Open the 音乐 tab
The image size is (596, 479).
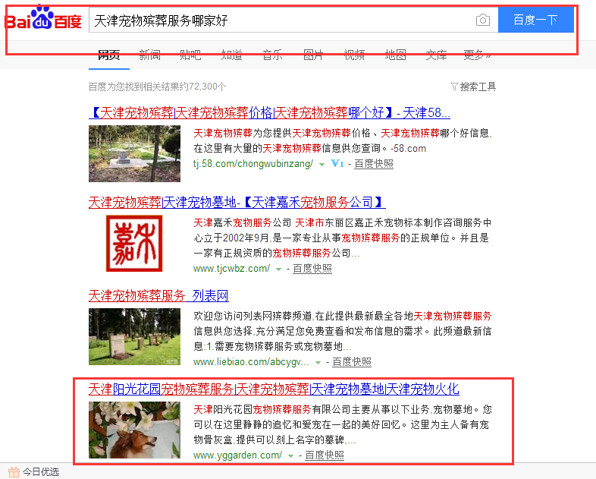tap(272, 55)
